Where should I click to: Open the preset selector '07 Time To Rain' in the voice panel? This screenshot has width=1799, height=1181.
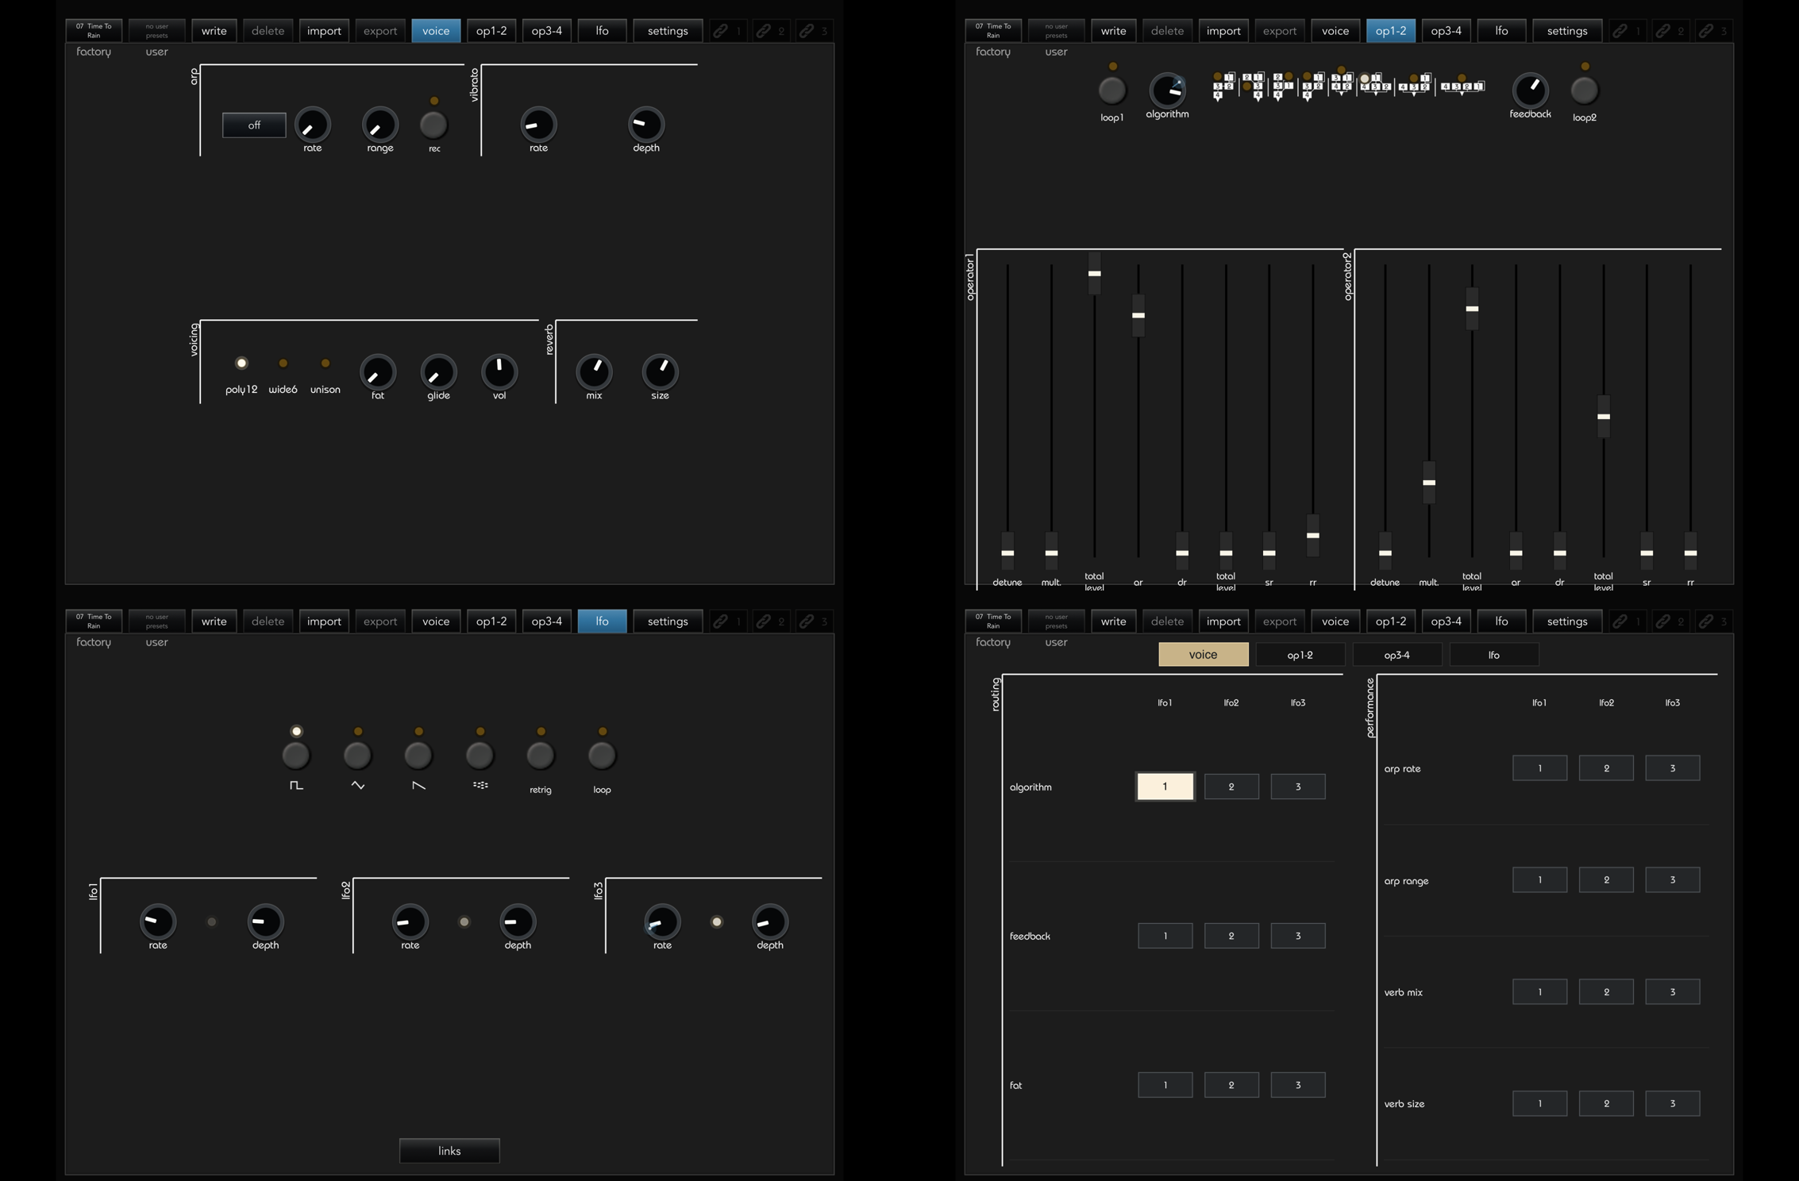click(94, 31)
